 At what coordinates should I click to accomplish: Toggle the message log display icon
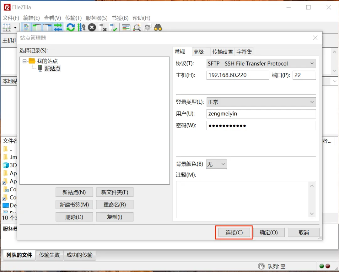click(26, 27)
